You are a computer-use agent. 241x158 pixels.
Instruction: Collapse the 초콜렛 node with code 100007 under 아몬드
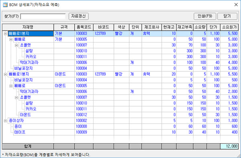click(16, 97)
